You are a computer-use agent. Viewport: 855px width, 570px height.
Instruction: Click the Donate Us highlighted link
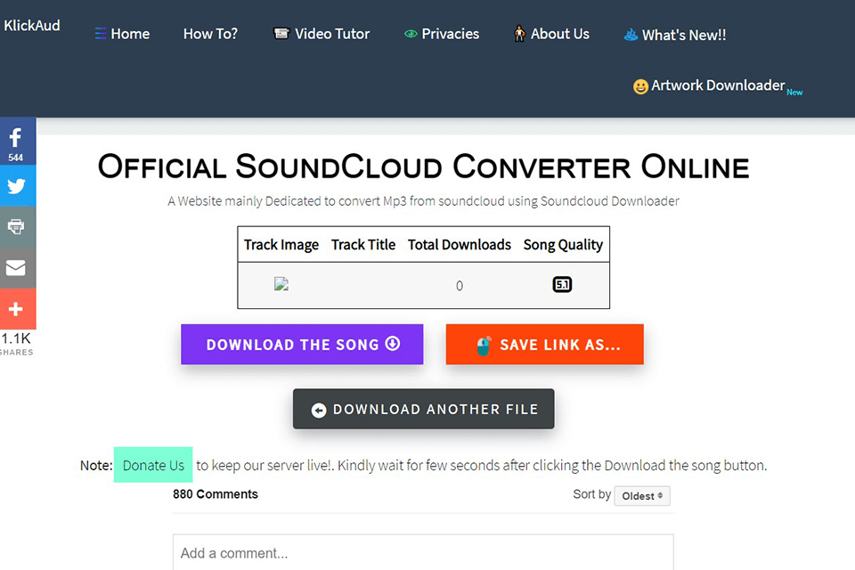pyautogui.click(x=152, y=465)
